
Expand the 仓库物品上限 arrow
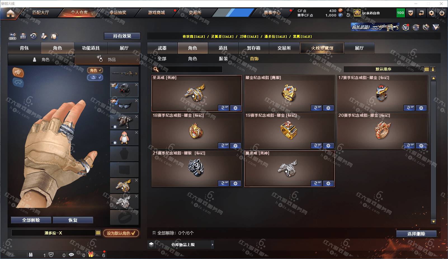tap(213, 244)
